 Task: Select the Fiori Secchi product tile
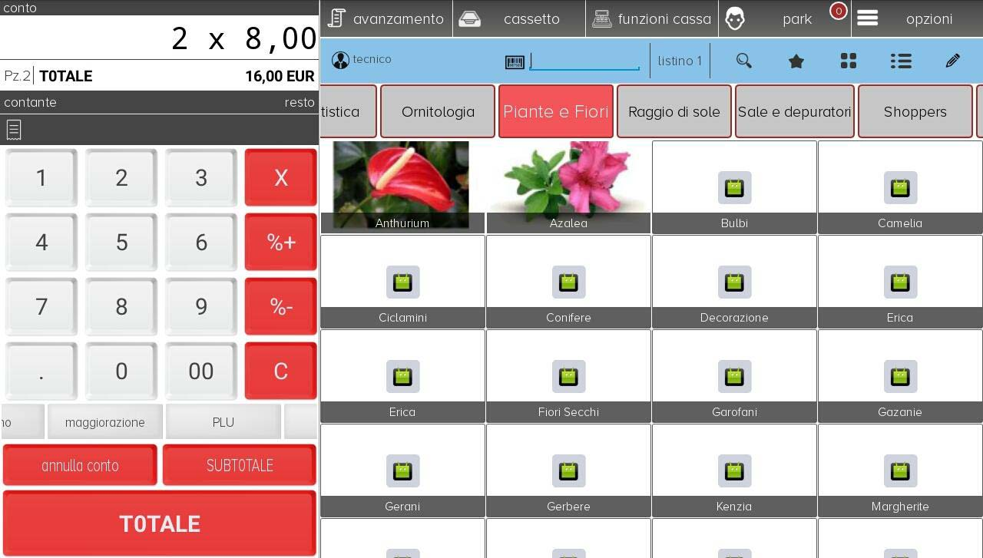pyautogui.click(x=568, y=376)
